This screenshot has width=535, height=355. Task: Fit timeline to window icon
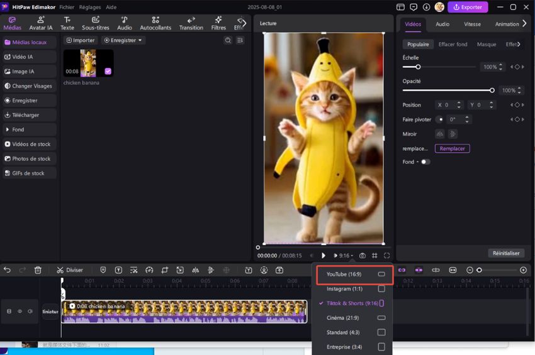point(453,270)
